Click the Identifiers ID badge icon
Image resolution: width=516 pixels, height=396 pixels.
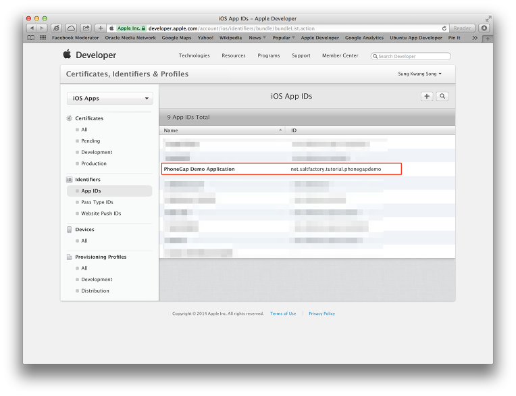click(69, 180)
